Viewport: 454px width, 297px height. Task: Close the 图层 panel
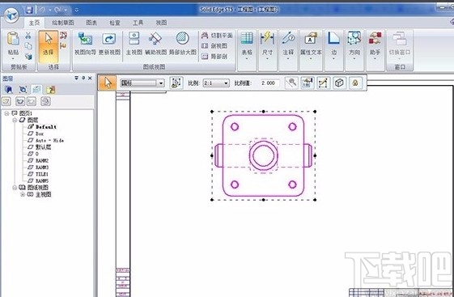click(90, 78)
